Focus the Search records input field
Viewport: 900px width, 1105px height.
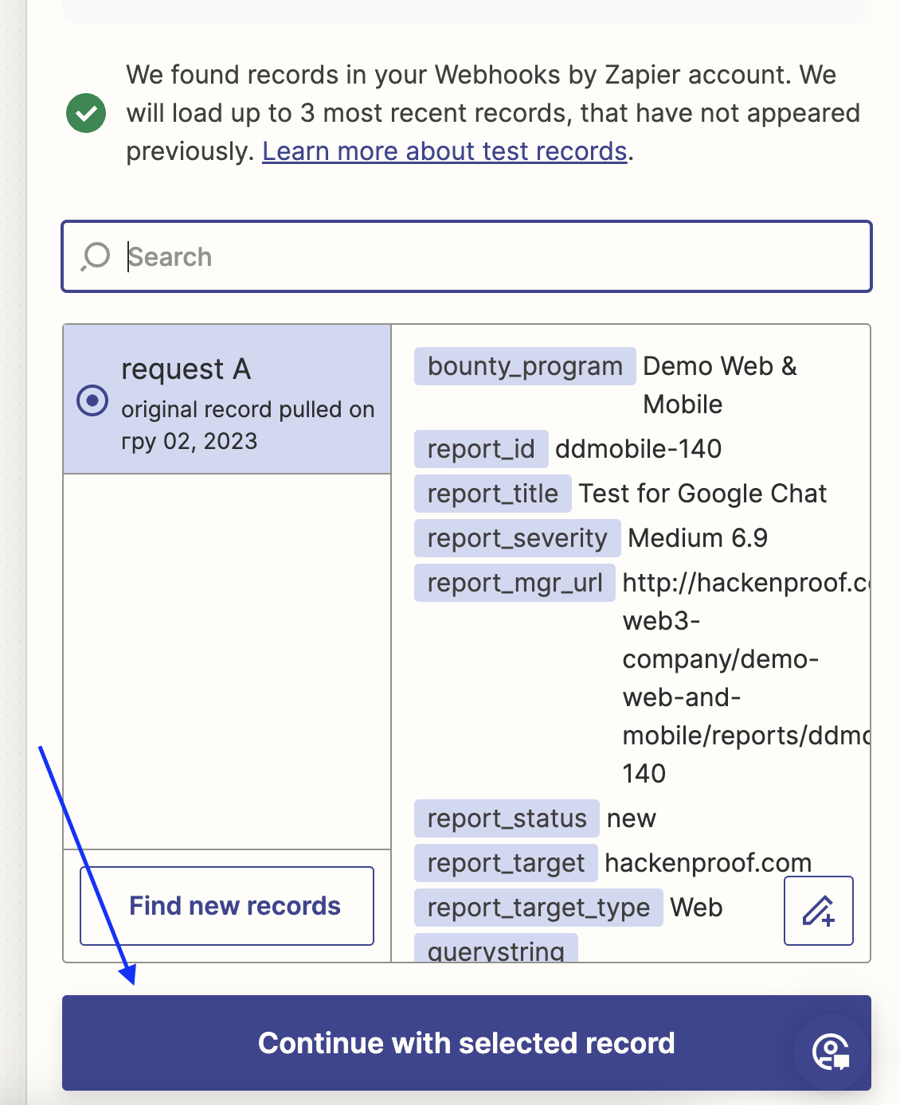494,256
